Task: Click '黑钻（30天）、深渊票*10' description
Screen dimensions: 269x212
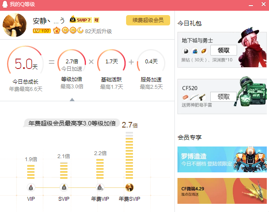Action: click(x=207, y=60)
